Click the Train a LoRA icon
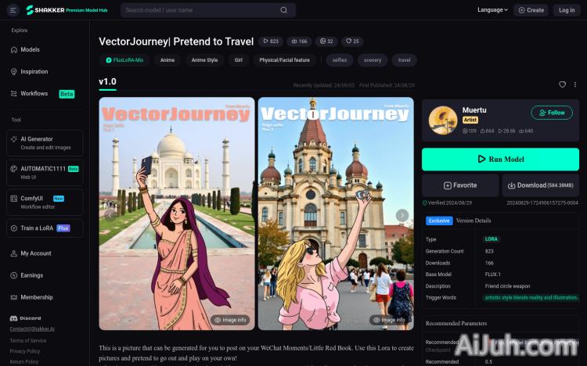This screenshot has height=366, width=587. pos(14,228)
